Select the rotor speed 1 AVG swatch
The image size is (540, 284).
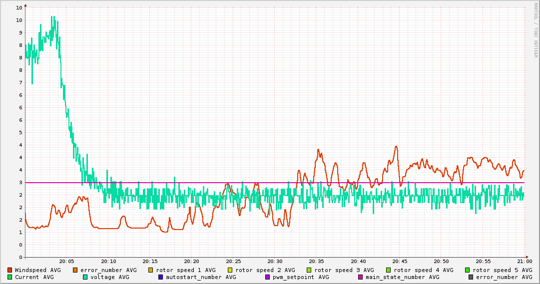click(x=151, y=270)
